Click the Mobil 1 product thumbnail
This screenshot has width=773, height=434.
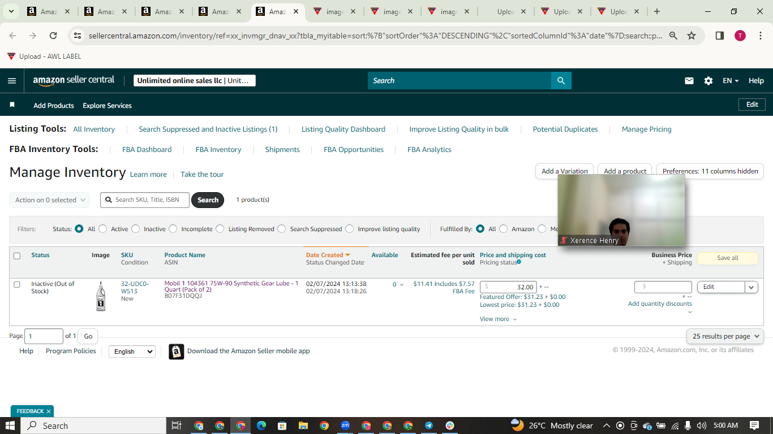[101, 296]
